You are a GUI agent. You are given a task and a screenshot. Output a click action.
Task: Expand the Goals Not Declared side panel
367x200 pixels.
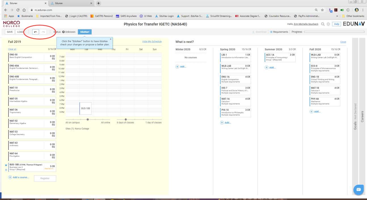[355, 116]
